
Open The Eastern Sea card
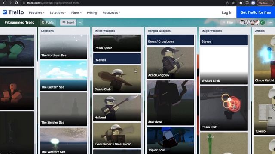[63, 76]
